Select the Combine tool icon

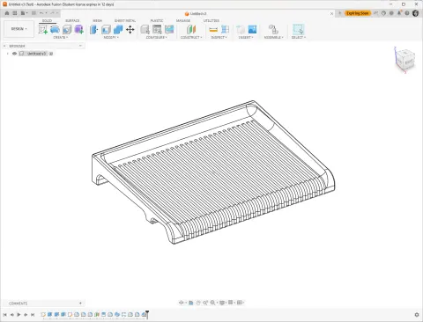tap(118, 29)
